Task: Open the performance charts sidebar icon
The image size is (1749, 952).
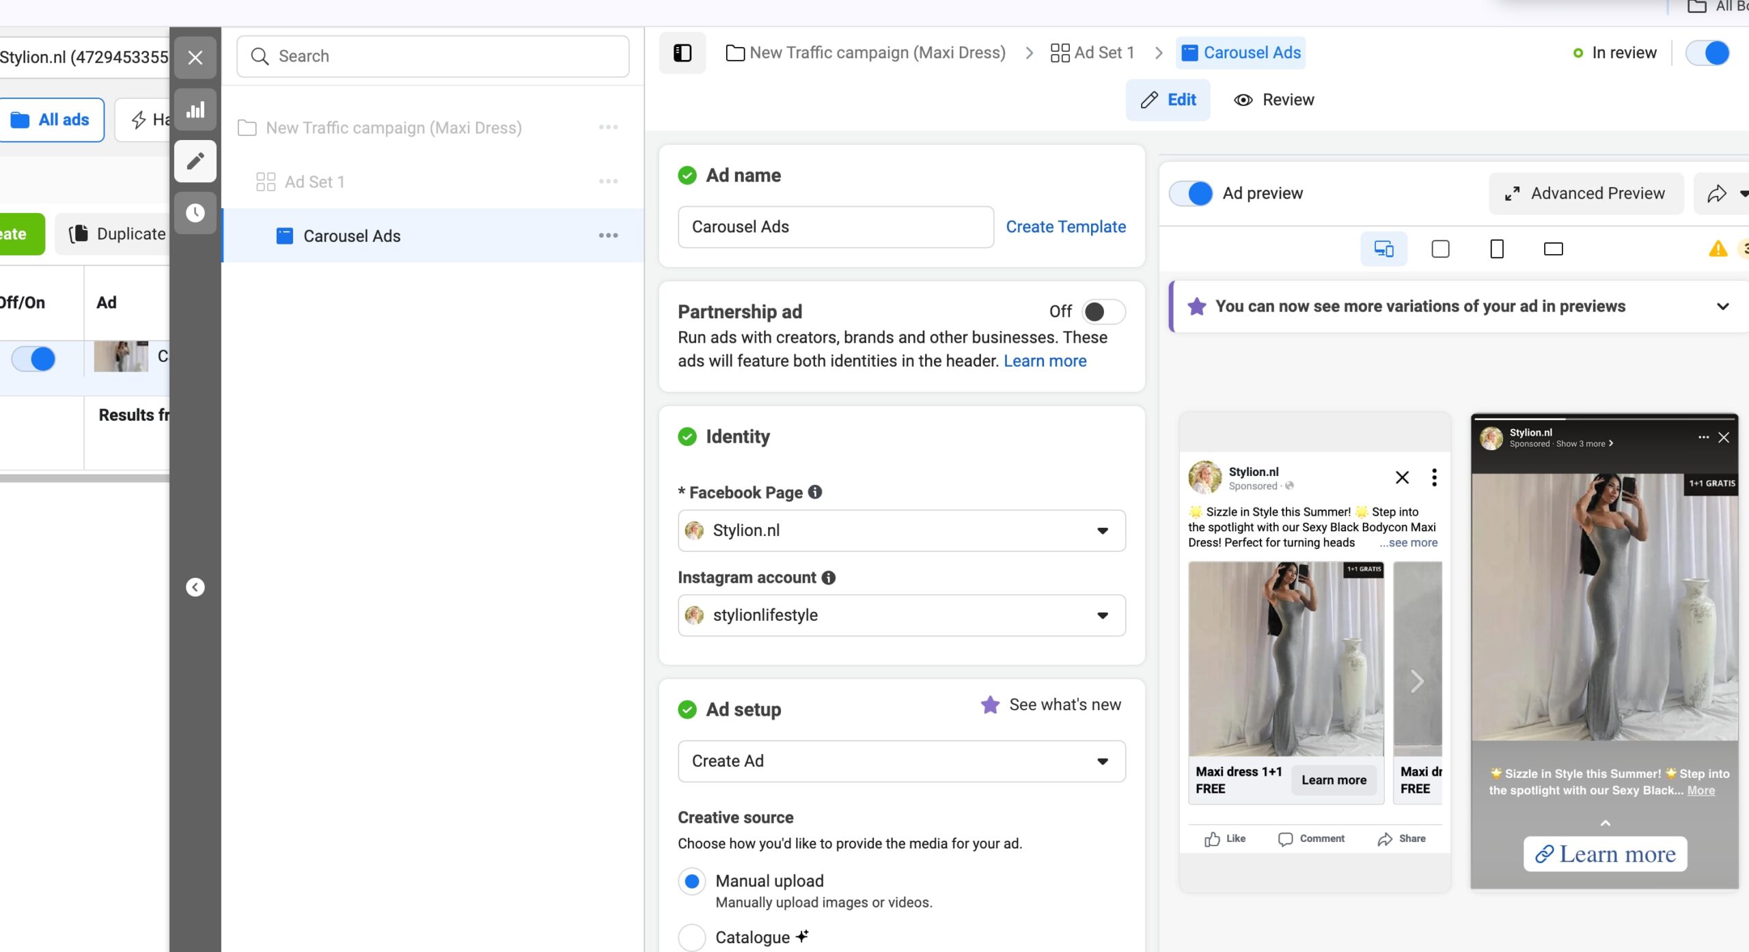Action: pyautogui.click(x=195, y=109)
